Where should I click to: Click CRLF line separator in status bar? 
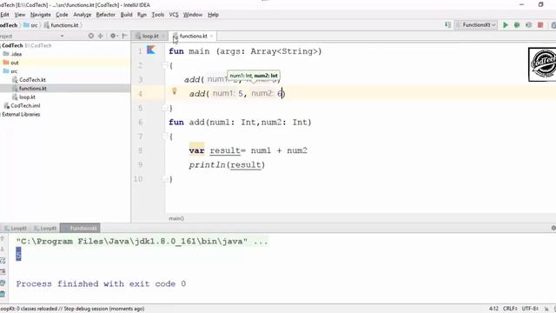[510, 309]
